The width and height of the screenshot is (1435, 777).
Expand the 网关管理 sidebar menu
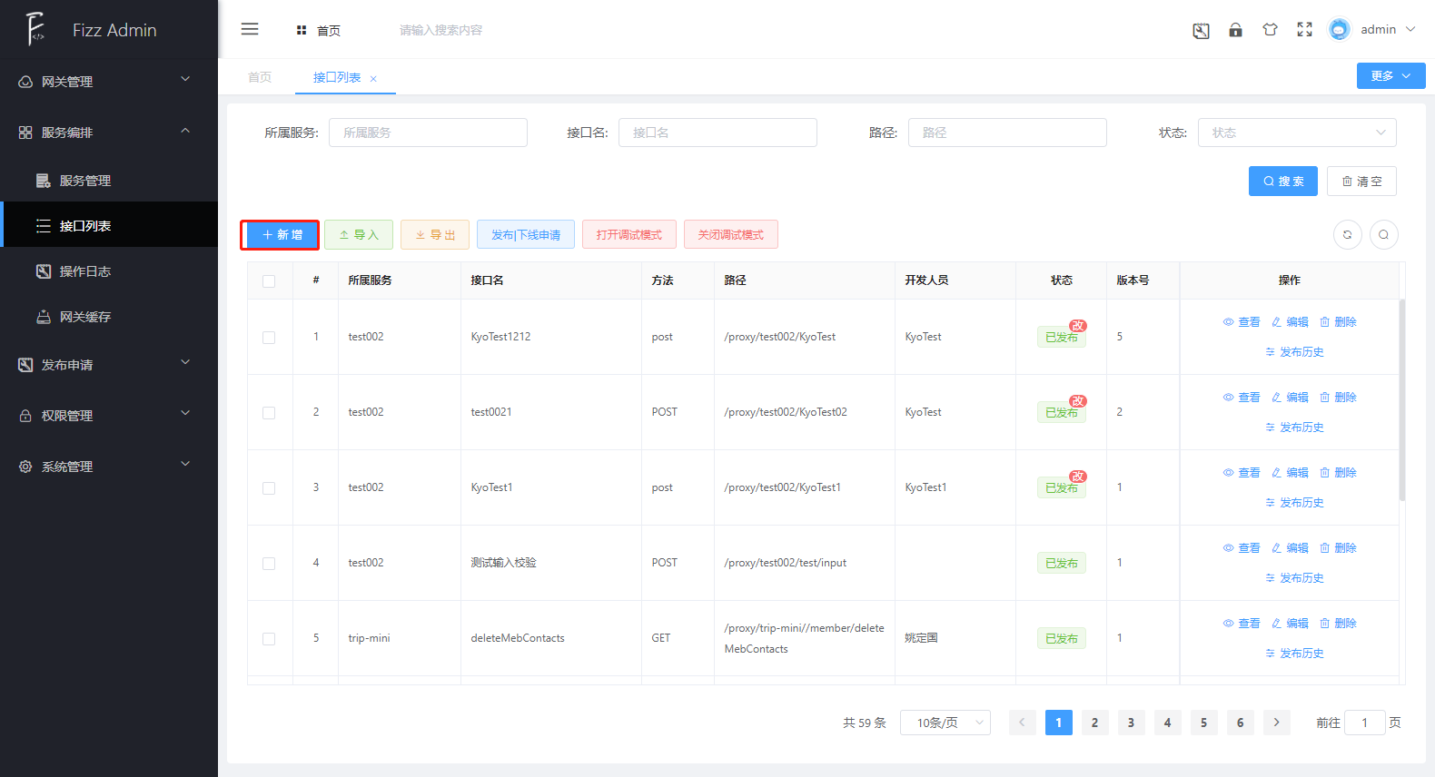click(x=109, y=82)
